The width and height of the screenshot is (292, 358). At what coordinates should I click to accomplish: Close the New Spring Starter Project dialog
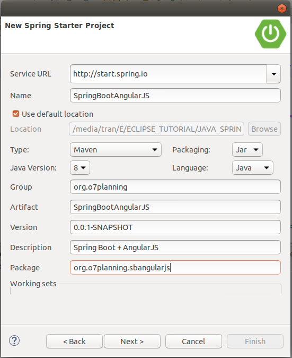click(282, 8)
